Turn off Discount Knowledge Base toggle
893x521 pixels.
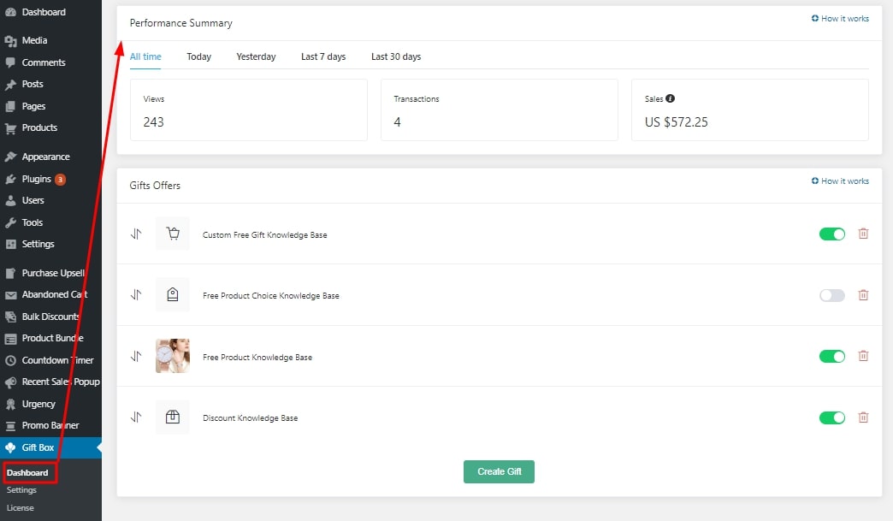(831, 417)
